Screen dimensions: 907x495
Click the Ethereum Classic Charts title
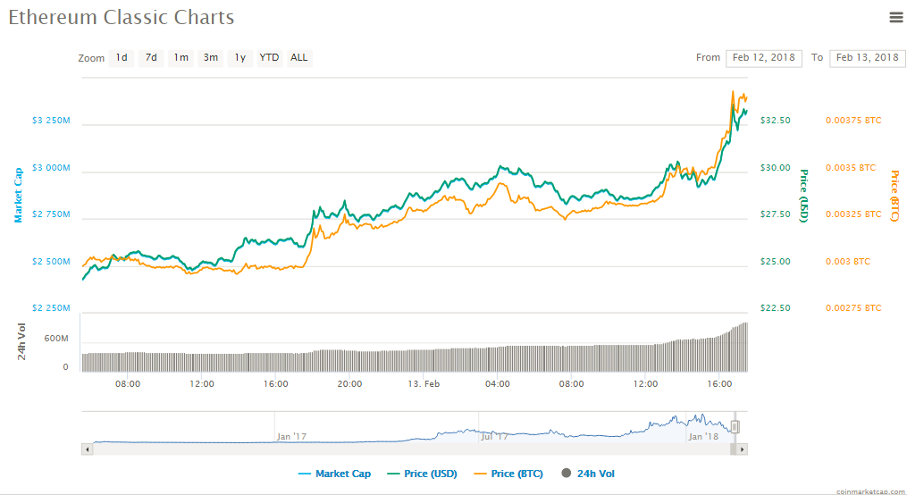pyautogui.click(x=122, y=17)
